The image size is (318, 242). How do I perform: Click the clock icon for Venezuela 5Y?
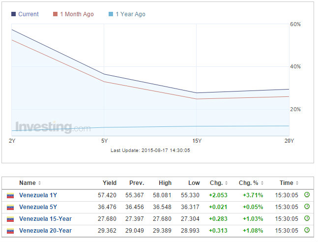(x=307, y=206)
